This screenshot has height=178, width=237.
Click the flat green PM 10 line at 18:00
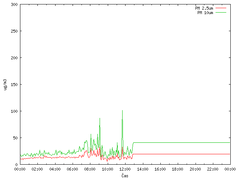coord(178,142)
